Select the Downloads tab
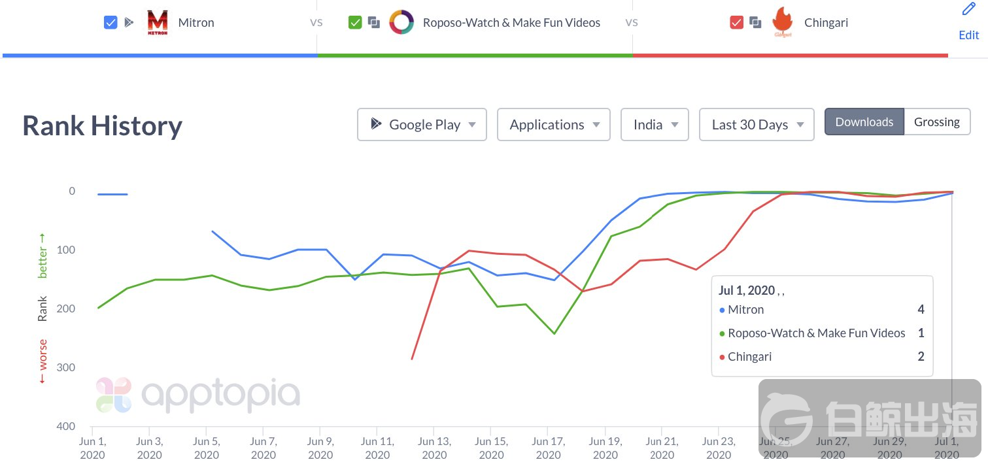Viewport: 988px width, 464px height. [864, 122]
